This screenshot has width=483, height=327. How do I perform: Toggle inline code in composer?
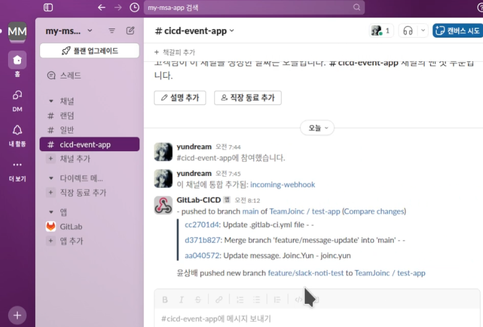(298, 299)
